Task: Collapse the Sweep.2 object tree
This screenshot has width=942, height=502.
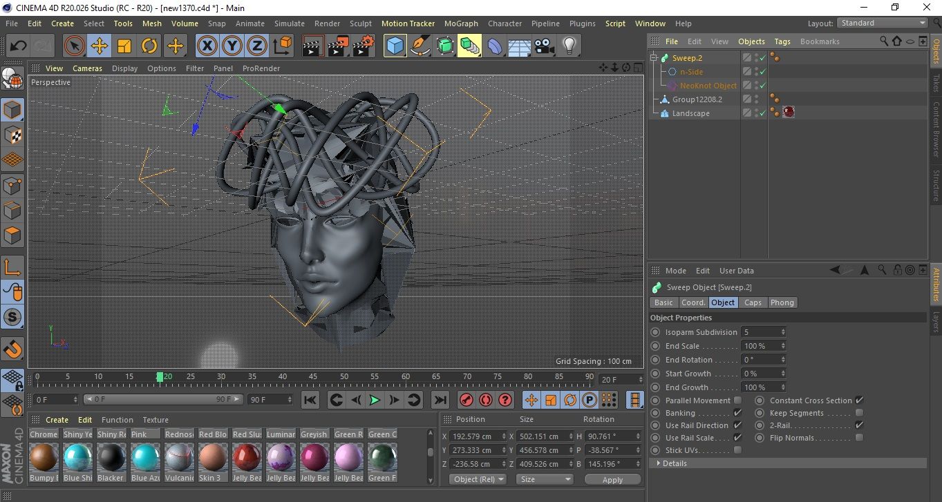Action: (x=653, y=58)
